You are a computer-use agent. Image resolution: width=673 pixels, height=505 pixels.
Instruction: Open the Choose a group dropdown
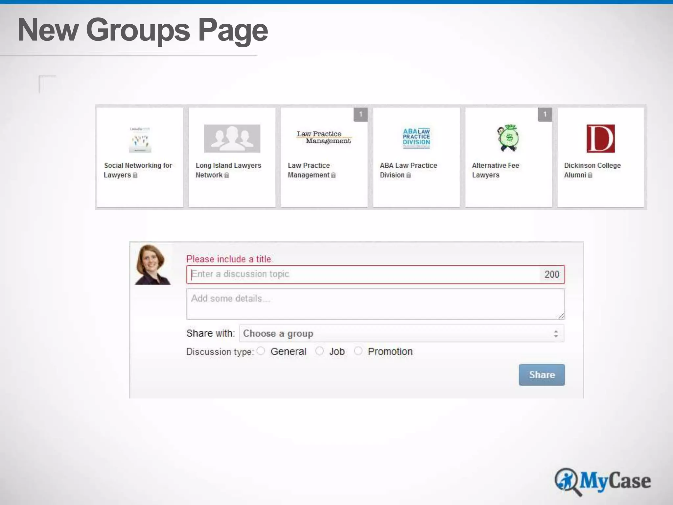coord(394,333)
